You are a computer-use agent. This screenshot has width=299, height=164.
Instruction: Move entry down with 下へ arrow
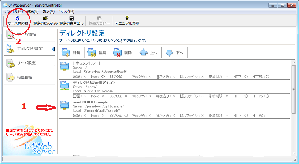click(x=174, y=52)
